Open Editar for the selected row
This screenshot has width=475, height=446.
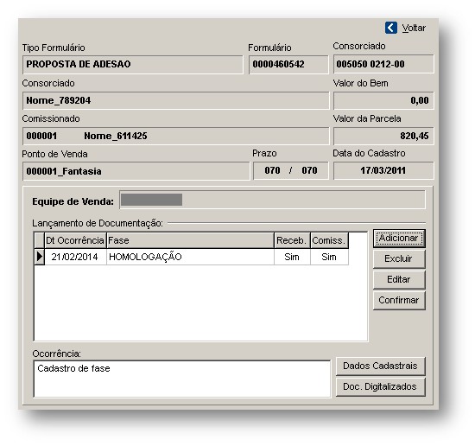pyautogui.click(x=399, y=279)
